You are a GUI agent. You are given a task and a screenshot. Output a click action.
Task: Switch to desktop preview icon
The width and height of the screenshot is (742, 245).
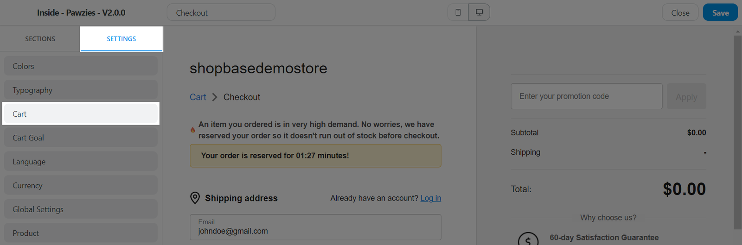tap(479, 13)
